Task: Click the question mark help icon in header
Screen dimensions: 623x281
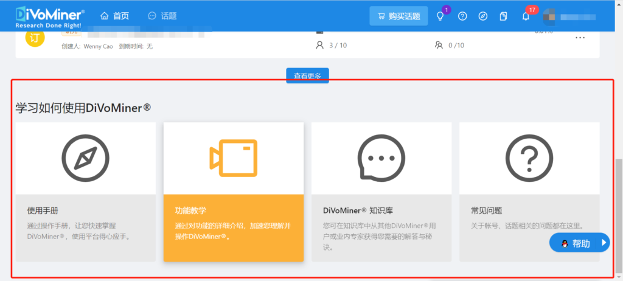Action: click(x=462, y=16)
